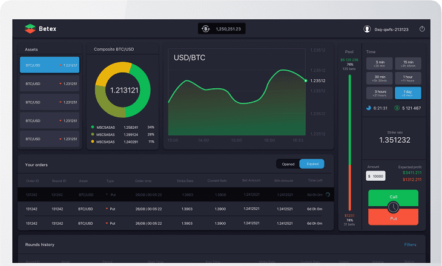Open the user avatar icon
The height and width of the screenshot is (266, 442).
point(367,29)
